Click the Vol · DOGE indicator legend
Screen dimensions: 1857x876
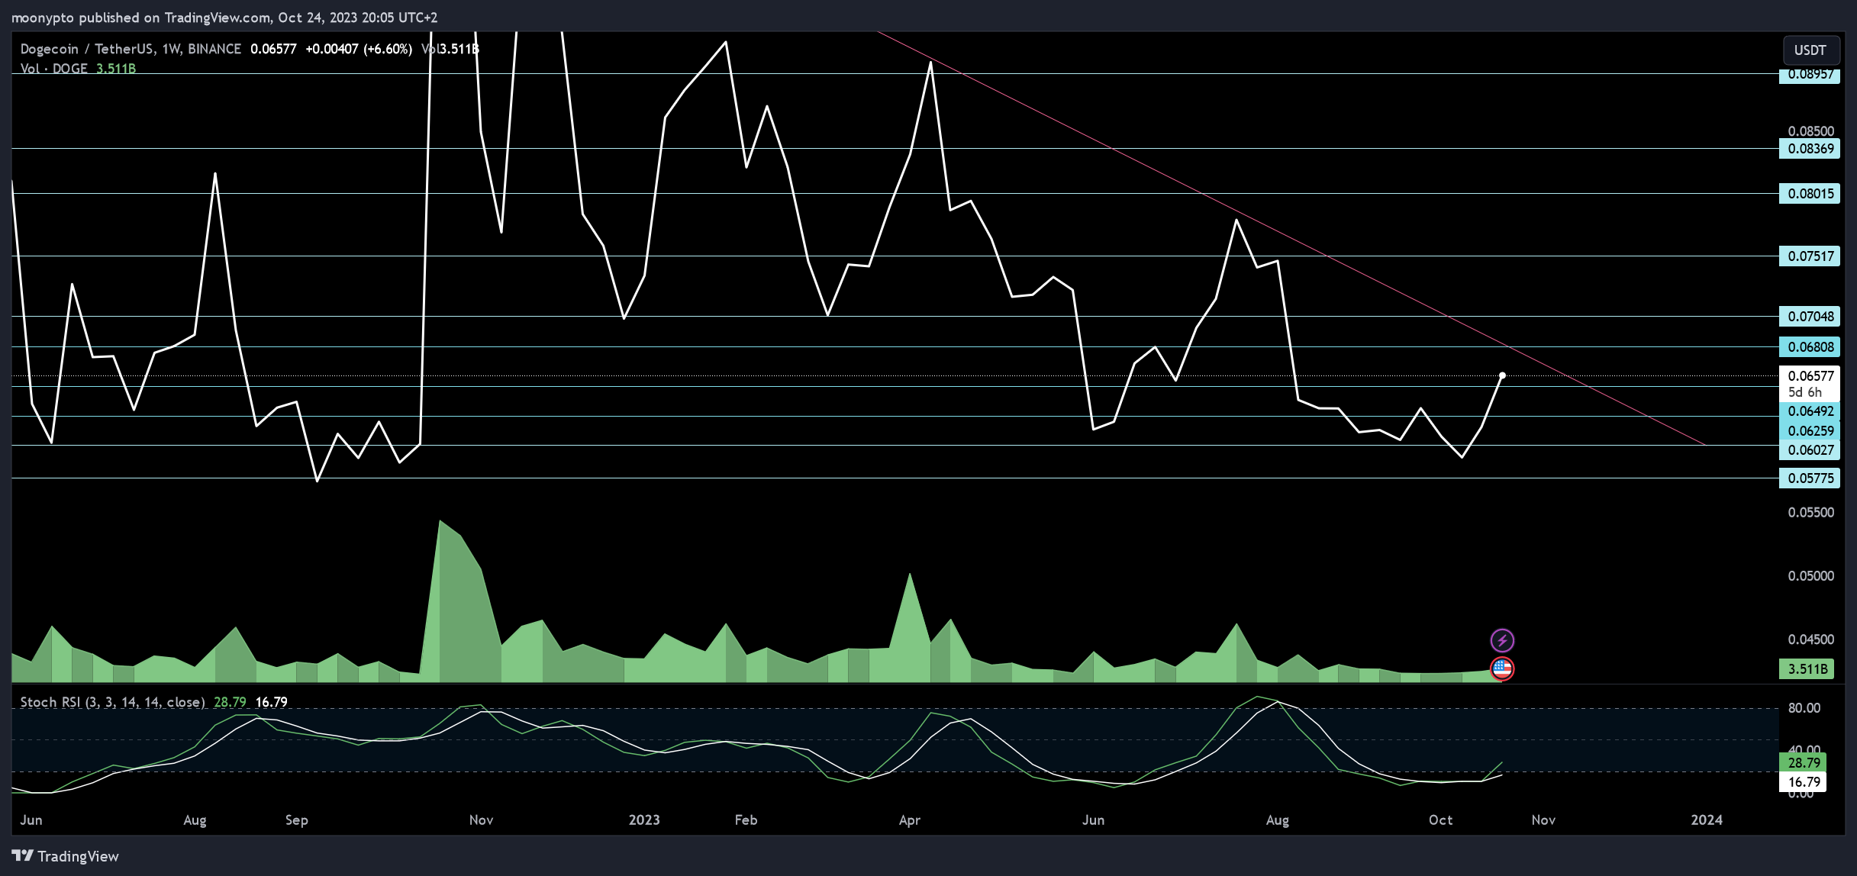53,69
